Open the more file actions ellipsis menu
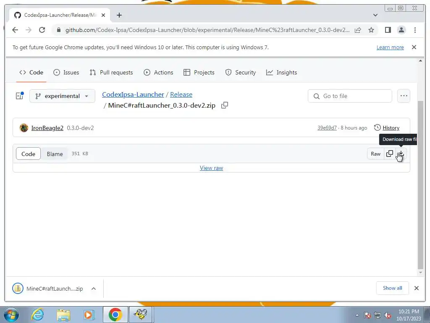The height and width of the screenshot is (323, 430). coord(404,96)
